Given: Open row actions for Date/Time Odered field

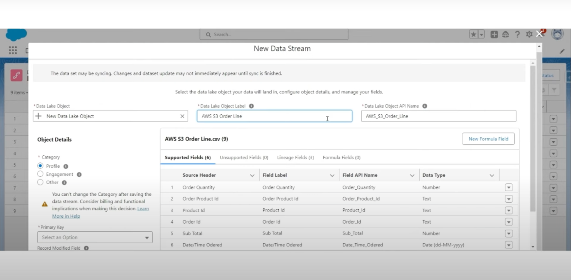Looking at the screenshot, I should (x=509, y=245).
